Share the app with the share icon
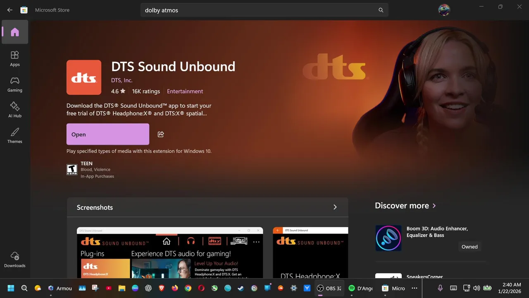The height and width of the screenshot is (298, 529). click(x=161, y=134)
